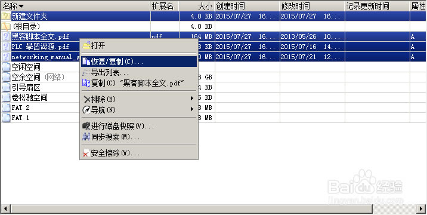The image size is (427, 215).
Task: Select 复制(C) "黑客脚本全文.pdf" entry
Action: (x=139, y=83)
